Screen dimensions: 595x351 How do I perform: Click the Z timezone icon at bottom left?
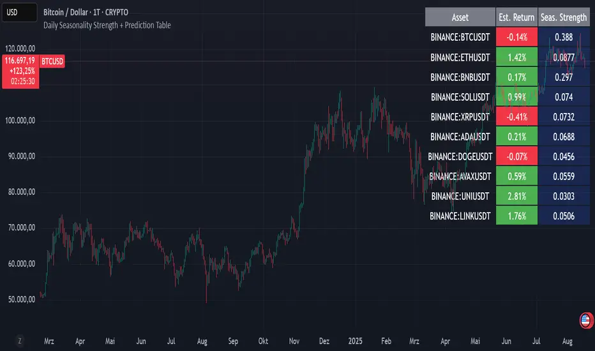pos(20,341)
